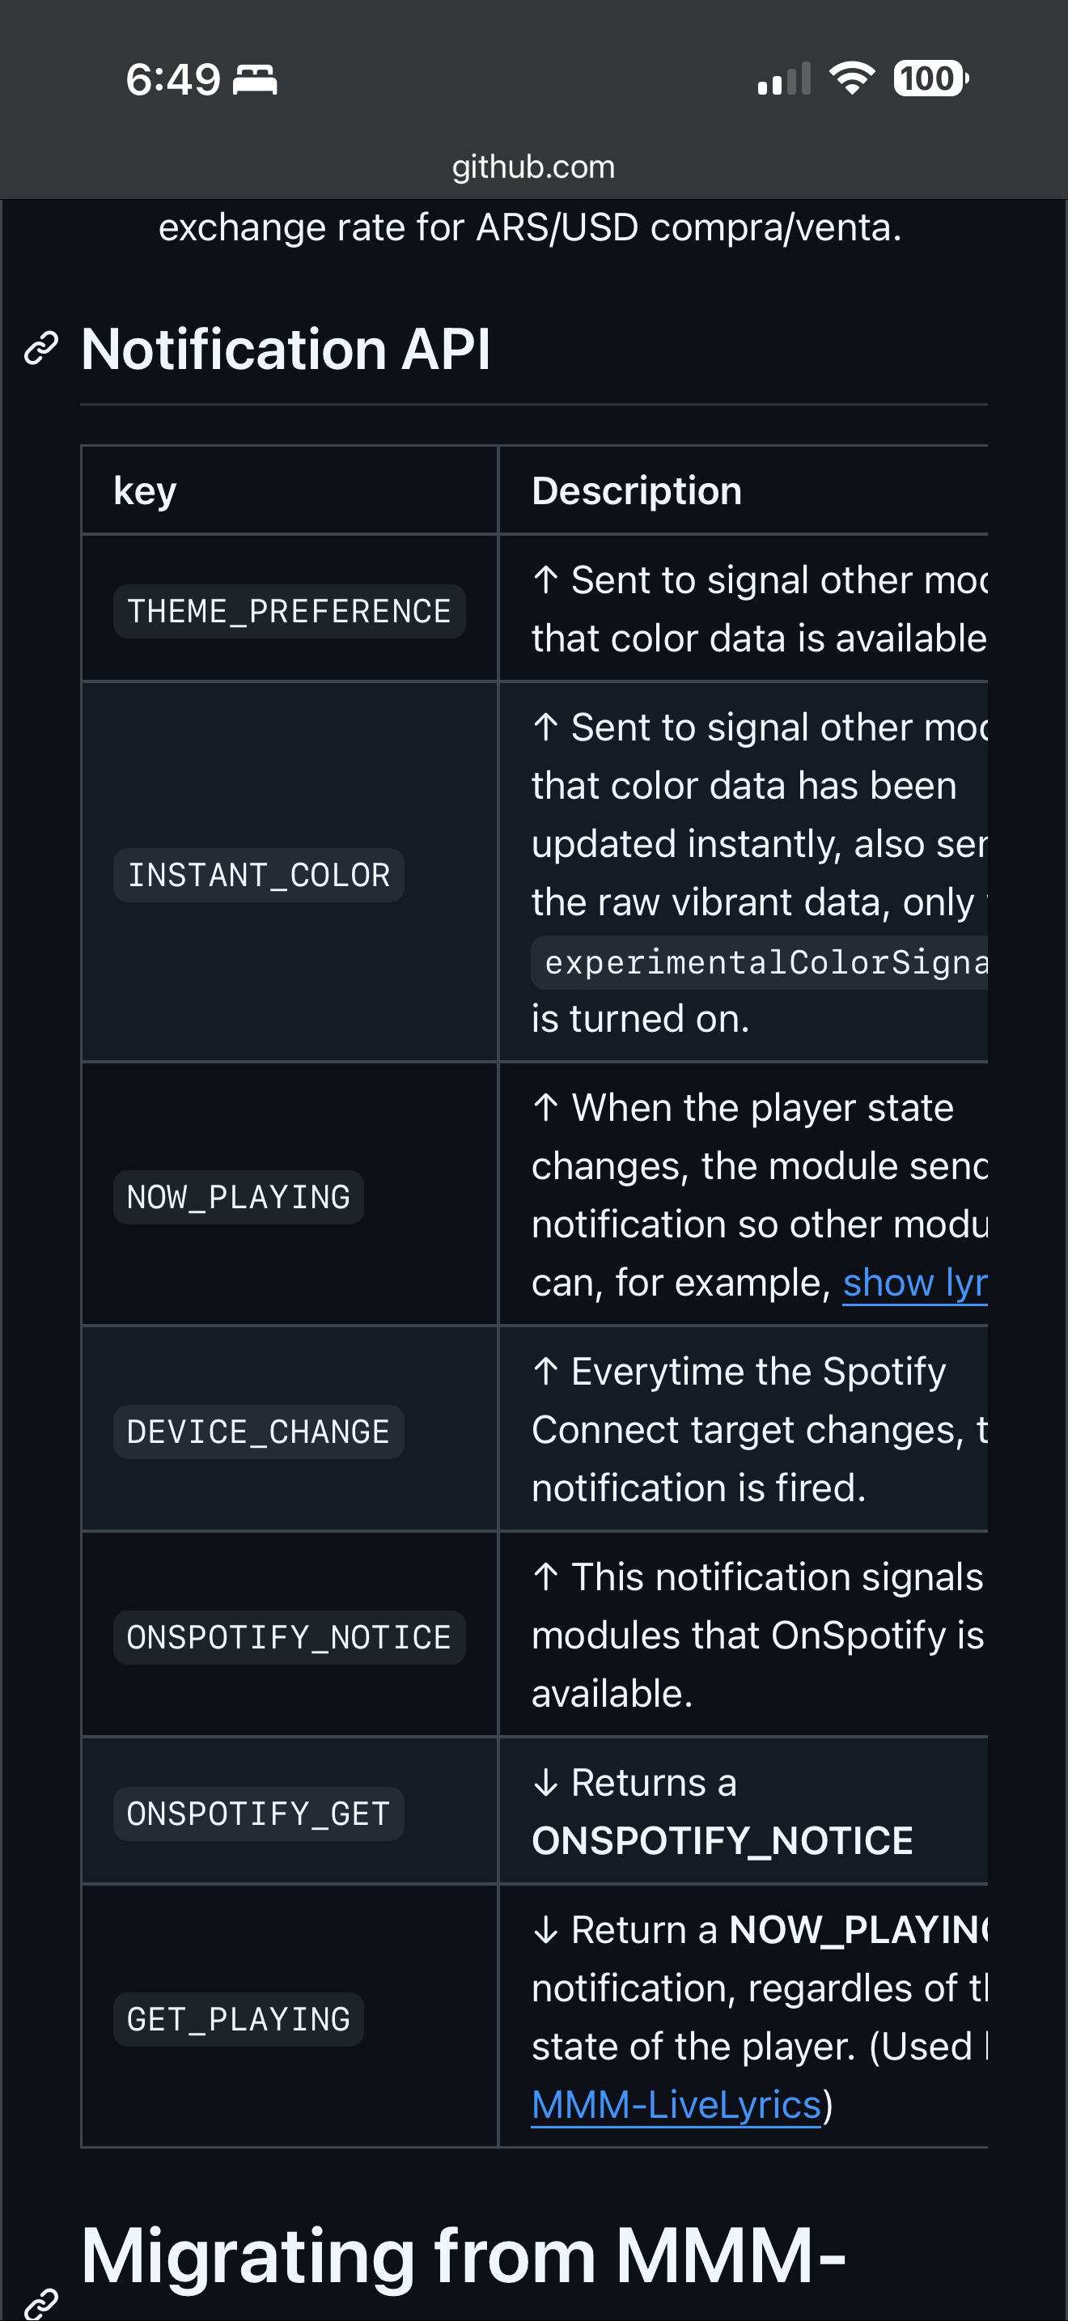Screen dimensions: 1068x2321
Task: Select the NOW_PLAYING code label
Action: click(x=239, y=1198)
